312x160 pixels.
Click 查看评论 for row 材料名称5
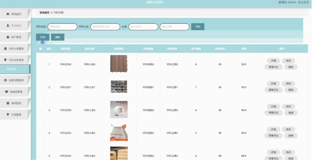click(x=273, y=135)
